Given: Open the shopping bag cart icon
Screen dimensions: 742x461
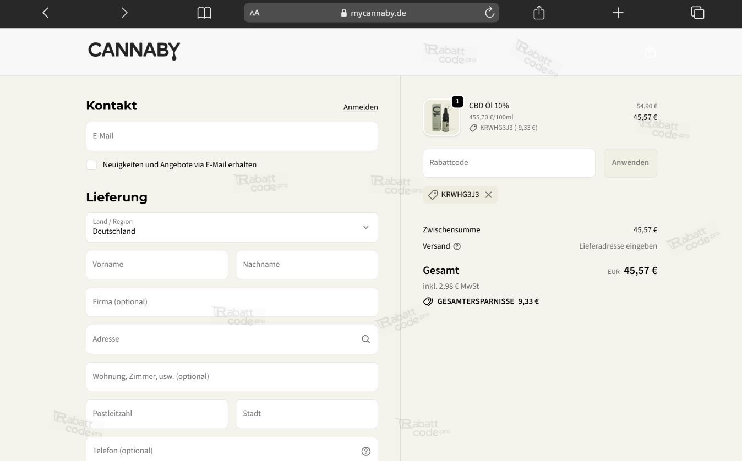Looking at the screenshot, I should pyautogui.click(x=650, y=52).
